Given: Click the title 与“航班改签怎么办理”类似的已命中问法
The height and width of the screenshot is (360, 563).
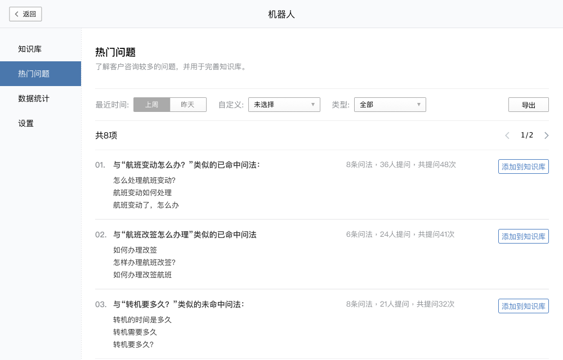Looking at the screenshot, I should 185,235.
